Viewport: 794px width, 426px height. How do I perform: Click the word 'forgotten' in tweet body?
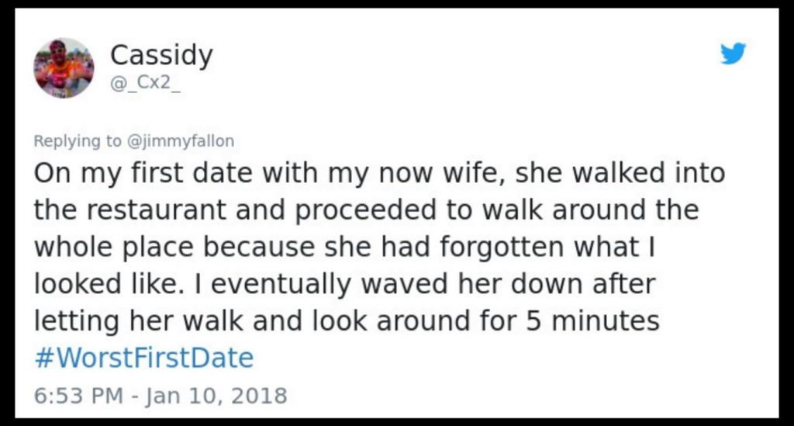pos(502,247)
